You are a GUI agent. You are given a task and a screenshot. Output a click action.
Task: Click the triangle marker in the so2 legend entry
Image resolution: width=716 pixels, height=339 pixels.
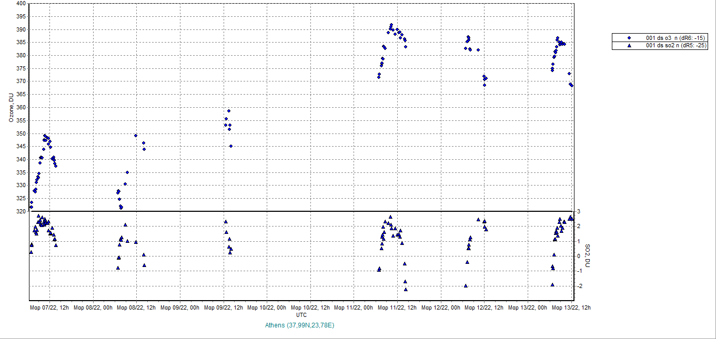point(629,45)
